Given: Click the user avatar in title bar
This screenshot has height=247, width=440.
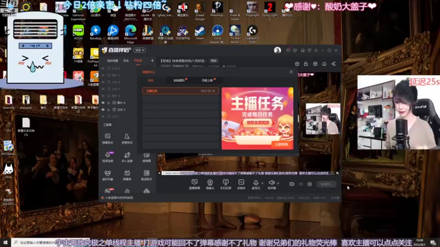Looking at the screenshot, I should point(277,50).
